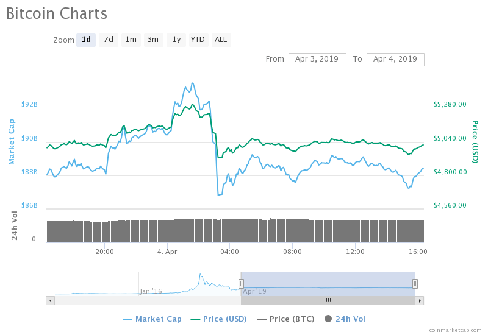Click the navigator scrollbar thumb
The height and width of the screenshot is (335, 488).
click(328, 300)
